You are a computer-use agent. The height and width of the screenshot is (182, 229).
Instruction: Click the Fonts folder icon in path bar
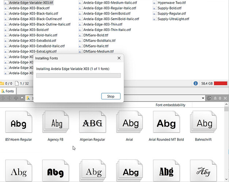coord(28,98)
